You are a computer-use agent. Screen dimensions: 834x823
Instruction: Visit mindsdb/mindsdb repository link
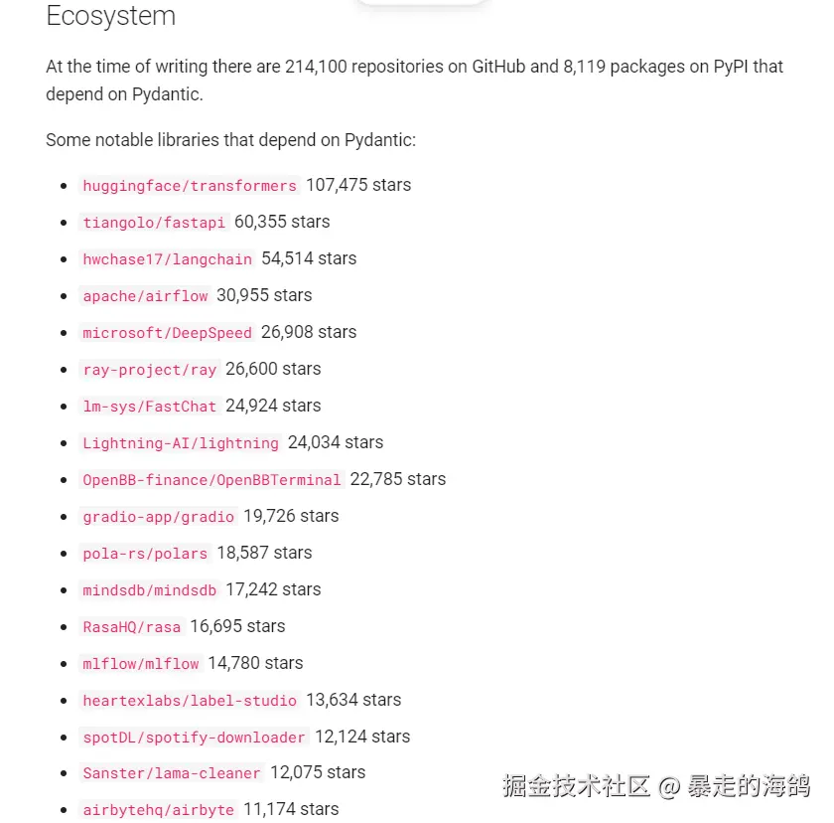(149, 590)
